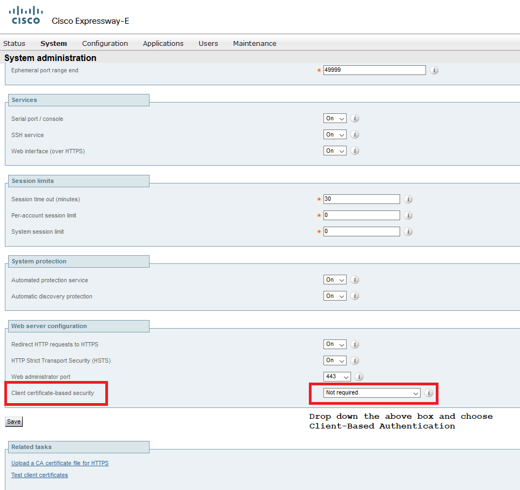
Task: Click the System session limit field
Action: tap(362, 232)
